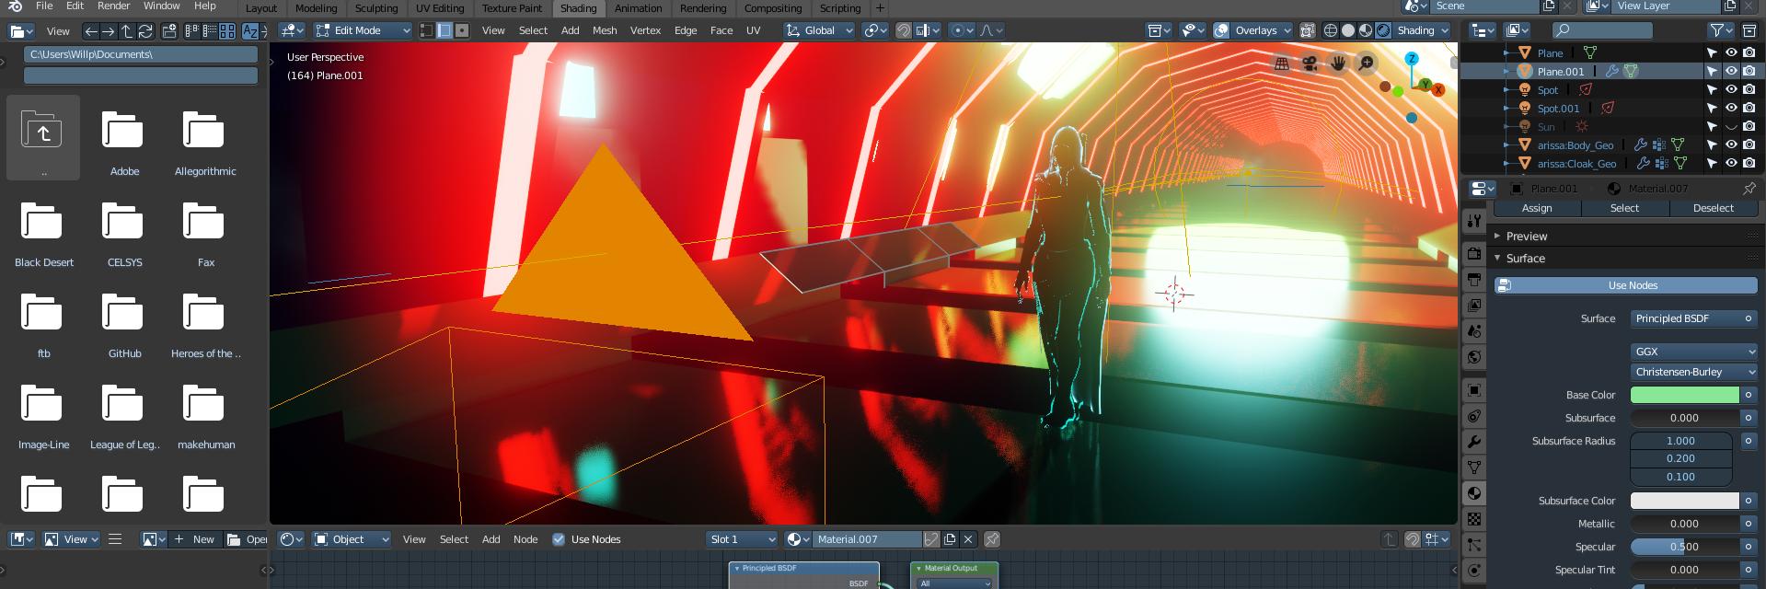Open the Texture properties tab
This screenshot has width=1766, height=589.
pyautogui.click(x=1474, y=519)
